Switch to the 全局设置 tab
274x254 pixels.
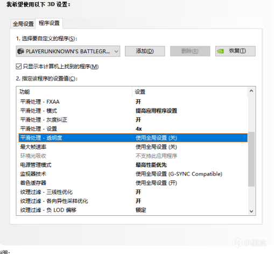click(23, 24)
